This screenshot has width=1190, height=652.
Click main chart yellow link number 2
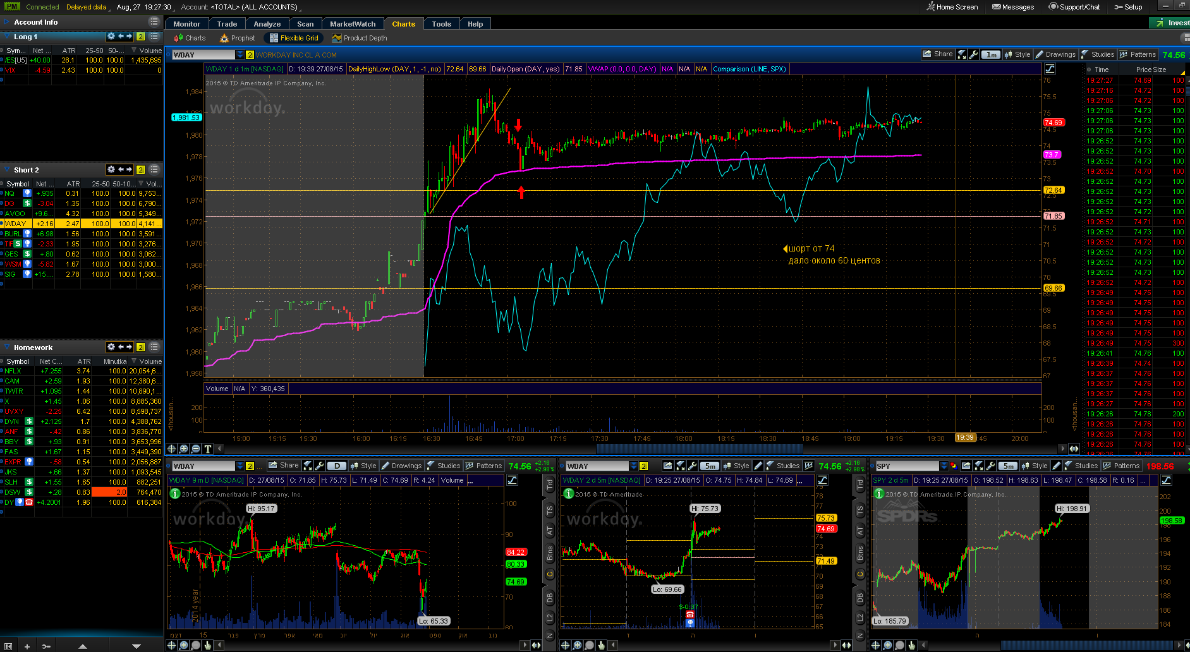[250, 55]
